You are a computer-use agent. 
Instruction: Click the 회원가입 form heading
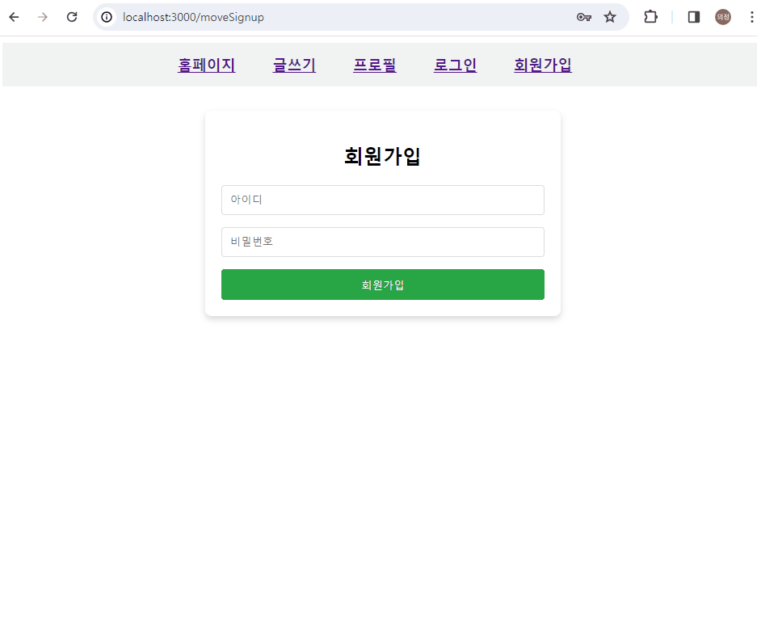tap(382, 157)
